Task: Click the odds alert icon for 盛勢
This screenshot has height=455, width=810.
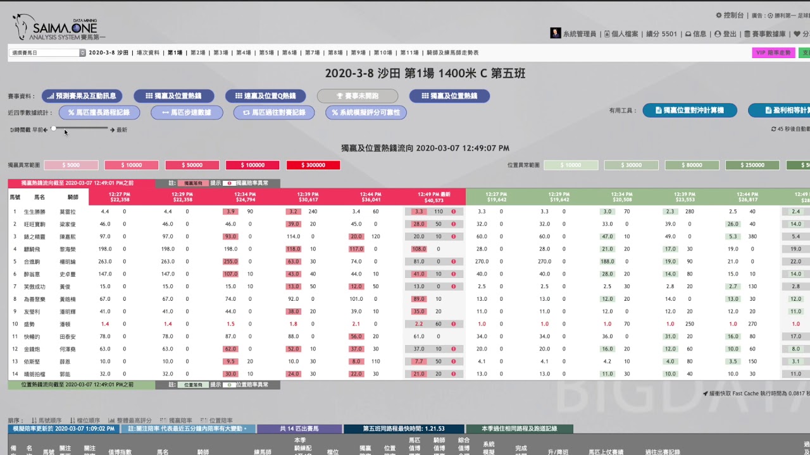Action: (453, 324)
